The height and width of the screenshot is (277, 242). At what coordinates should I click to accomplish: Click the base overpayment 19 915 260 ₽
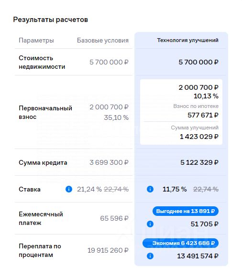coord(108,250)
